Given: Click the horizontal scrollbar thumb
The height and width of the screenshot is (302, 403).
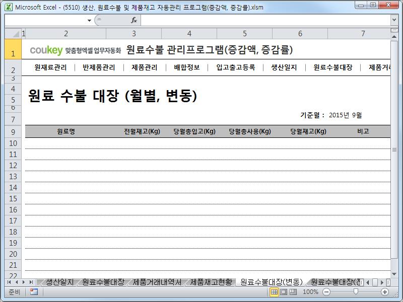Looking at the screenshot, I should click(x=375, y=282).
